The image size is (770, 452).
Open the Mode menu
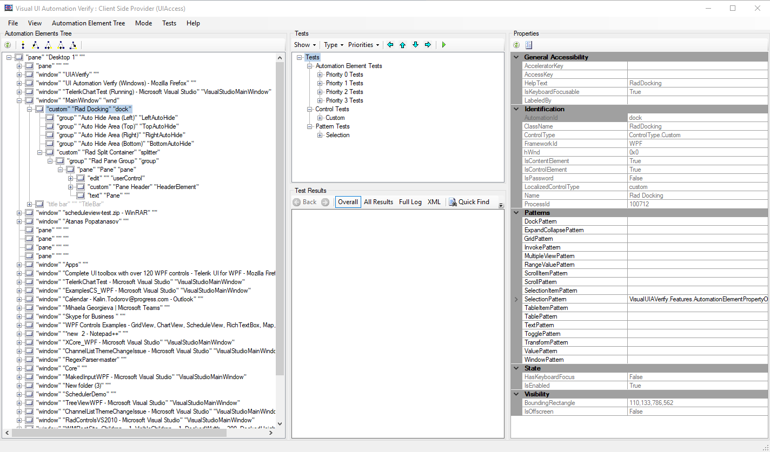point(143,23)
